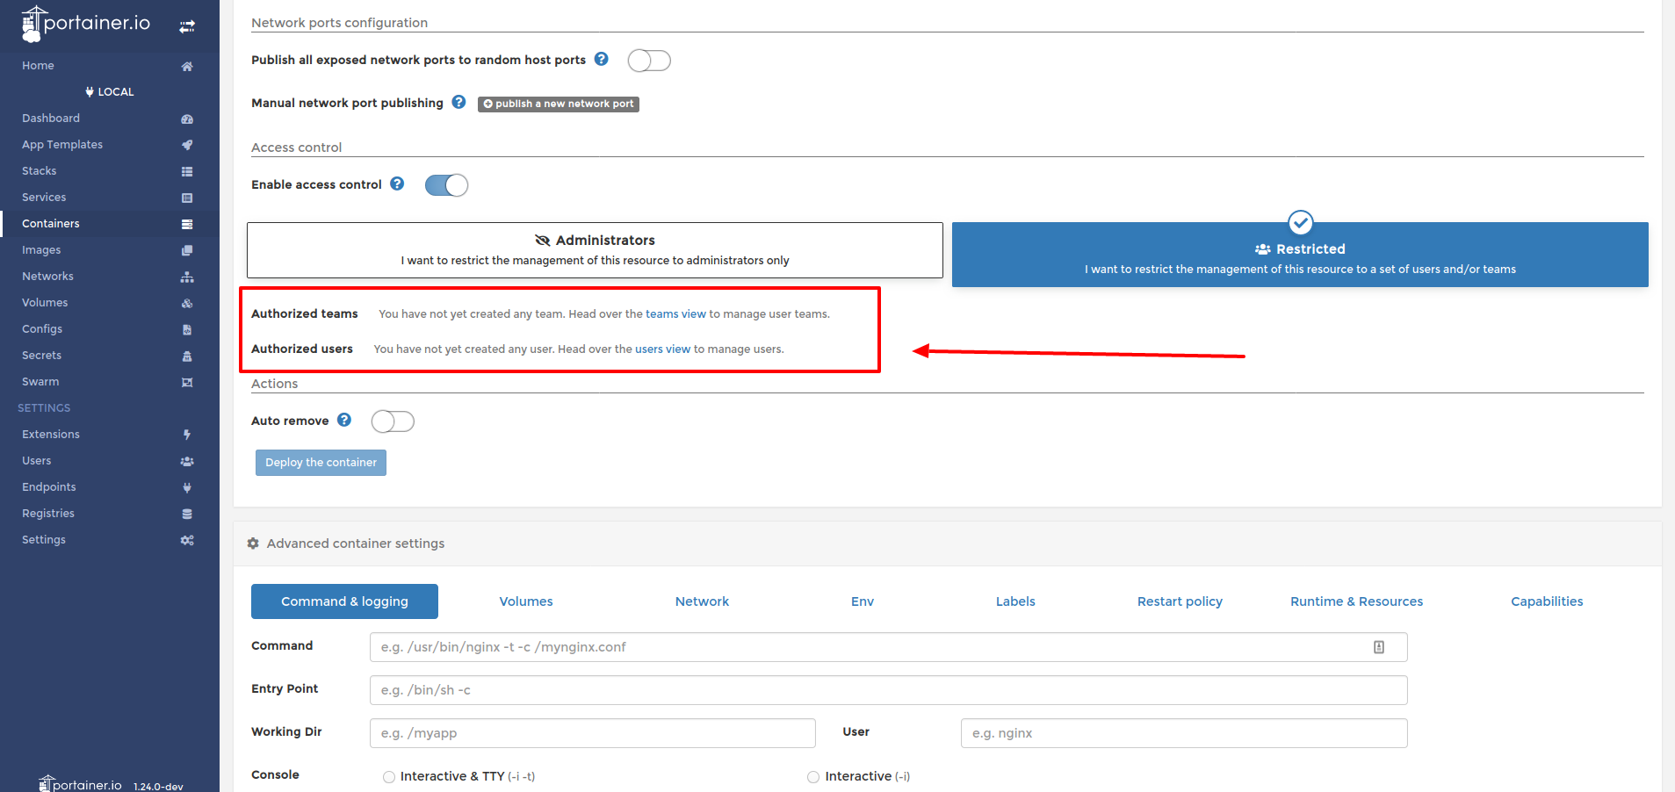The image size is (1675, 792).
Task: Open the Users section in the sidebar
Action: [36, 460]
